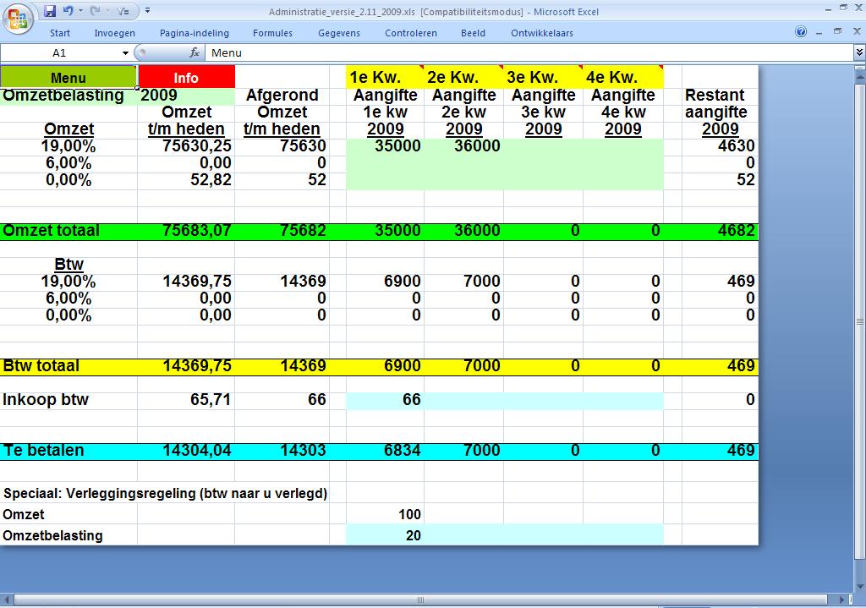Open the Customize Quick Access Toolbar dropdown
The image size is (866, 608).
pyautogui.click(x=147, y=12)
